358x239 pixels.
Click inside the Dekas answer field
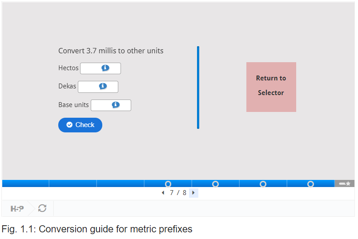[98, 87]
